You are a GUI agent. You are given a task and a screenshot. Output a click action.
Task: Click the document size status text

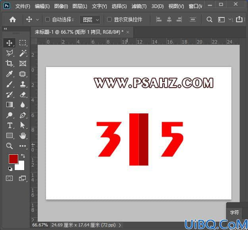tap(84, 225)
